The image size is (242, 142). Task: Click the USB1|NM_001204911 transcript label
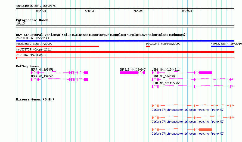[x=166, y=70]
